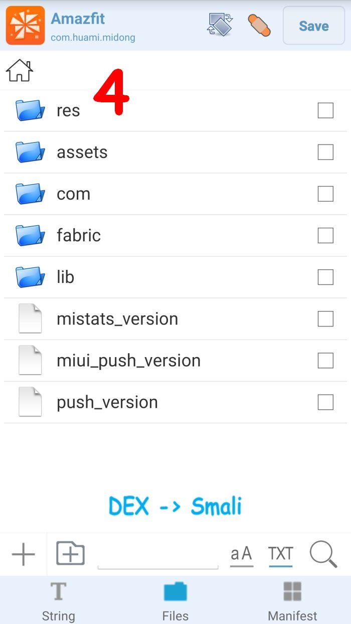Tap the orange patch bandage icon
Image resolution: width=351 pixels, height=624 pixels.
tap(259, 25)
